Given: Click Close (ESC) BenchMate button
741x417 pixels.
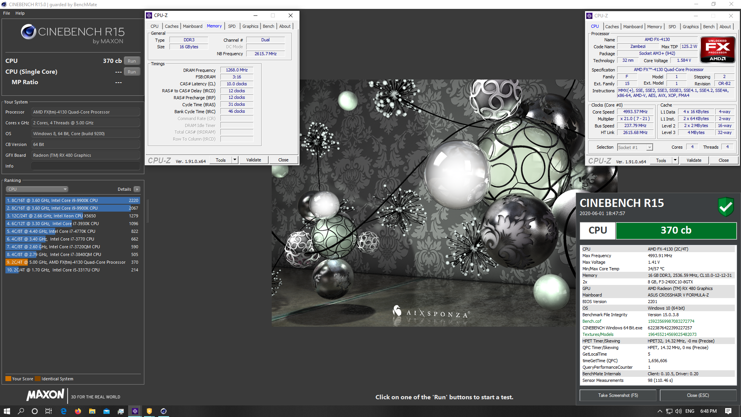Looking at the screenshot, I should 698,395.
